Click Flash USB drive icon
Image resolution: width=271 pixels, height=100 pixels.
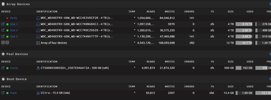click(x=38, y=93)
